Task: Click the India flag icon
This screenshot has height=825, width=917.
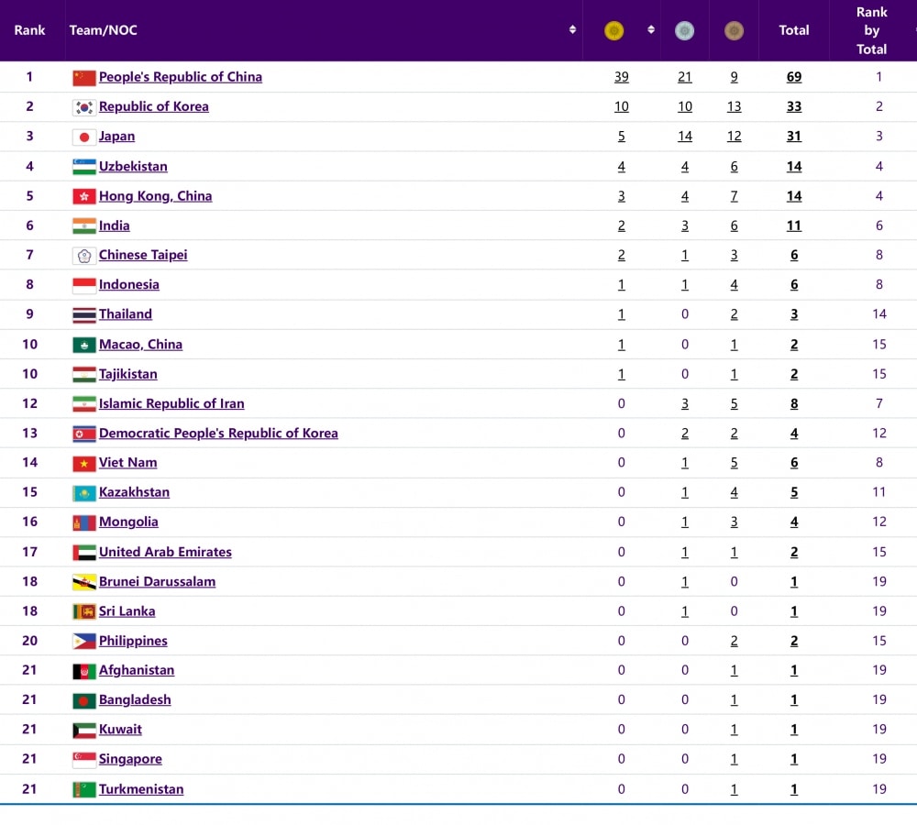Action: (x=84, y=226)
